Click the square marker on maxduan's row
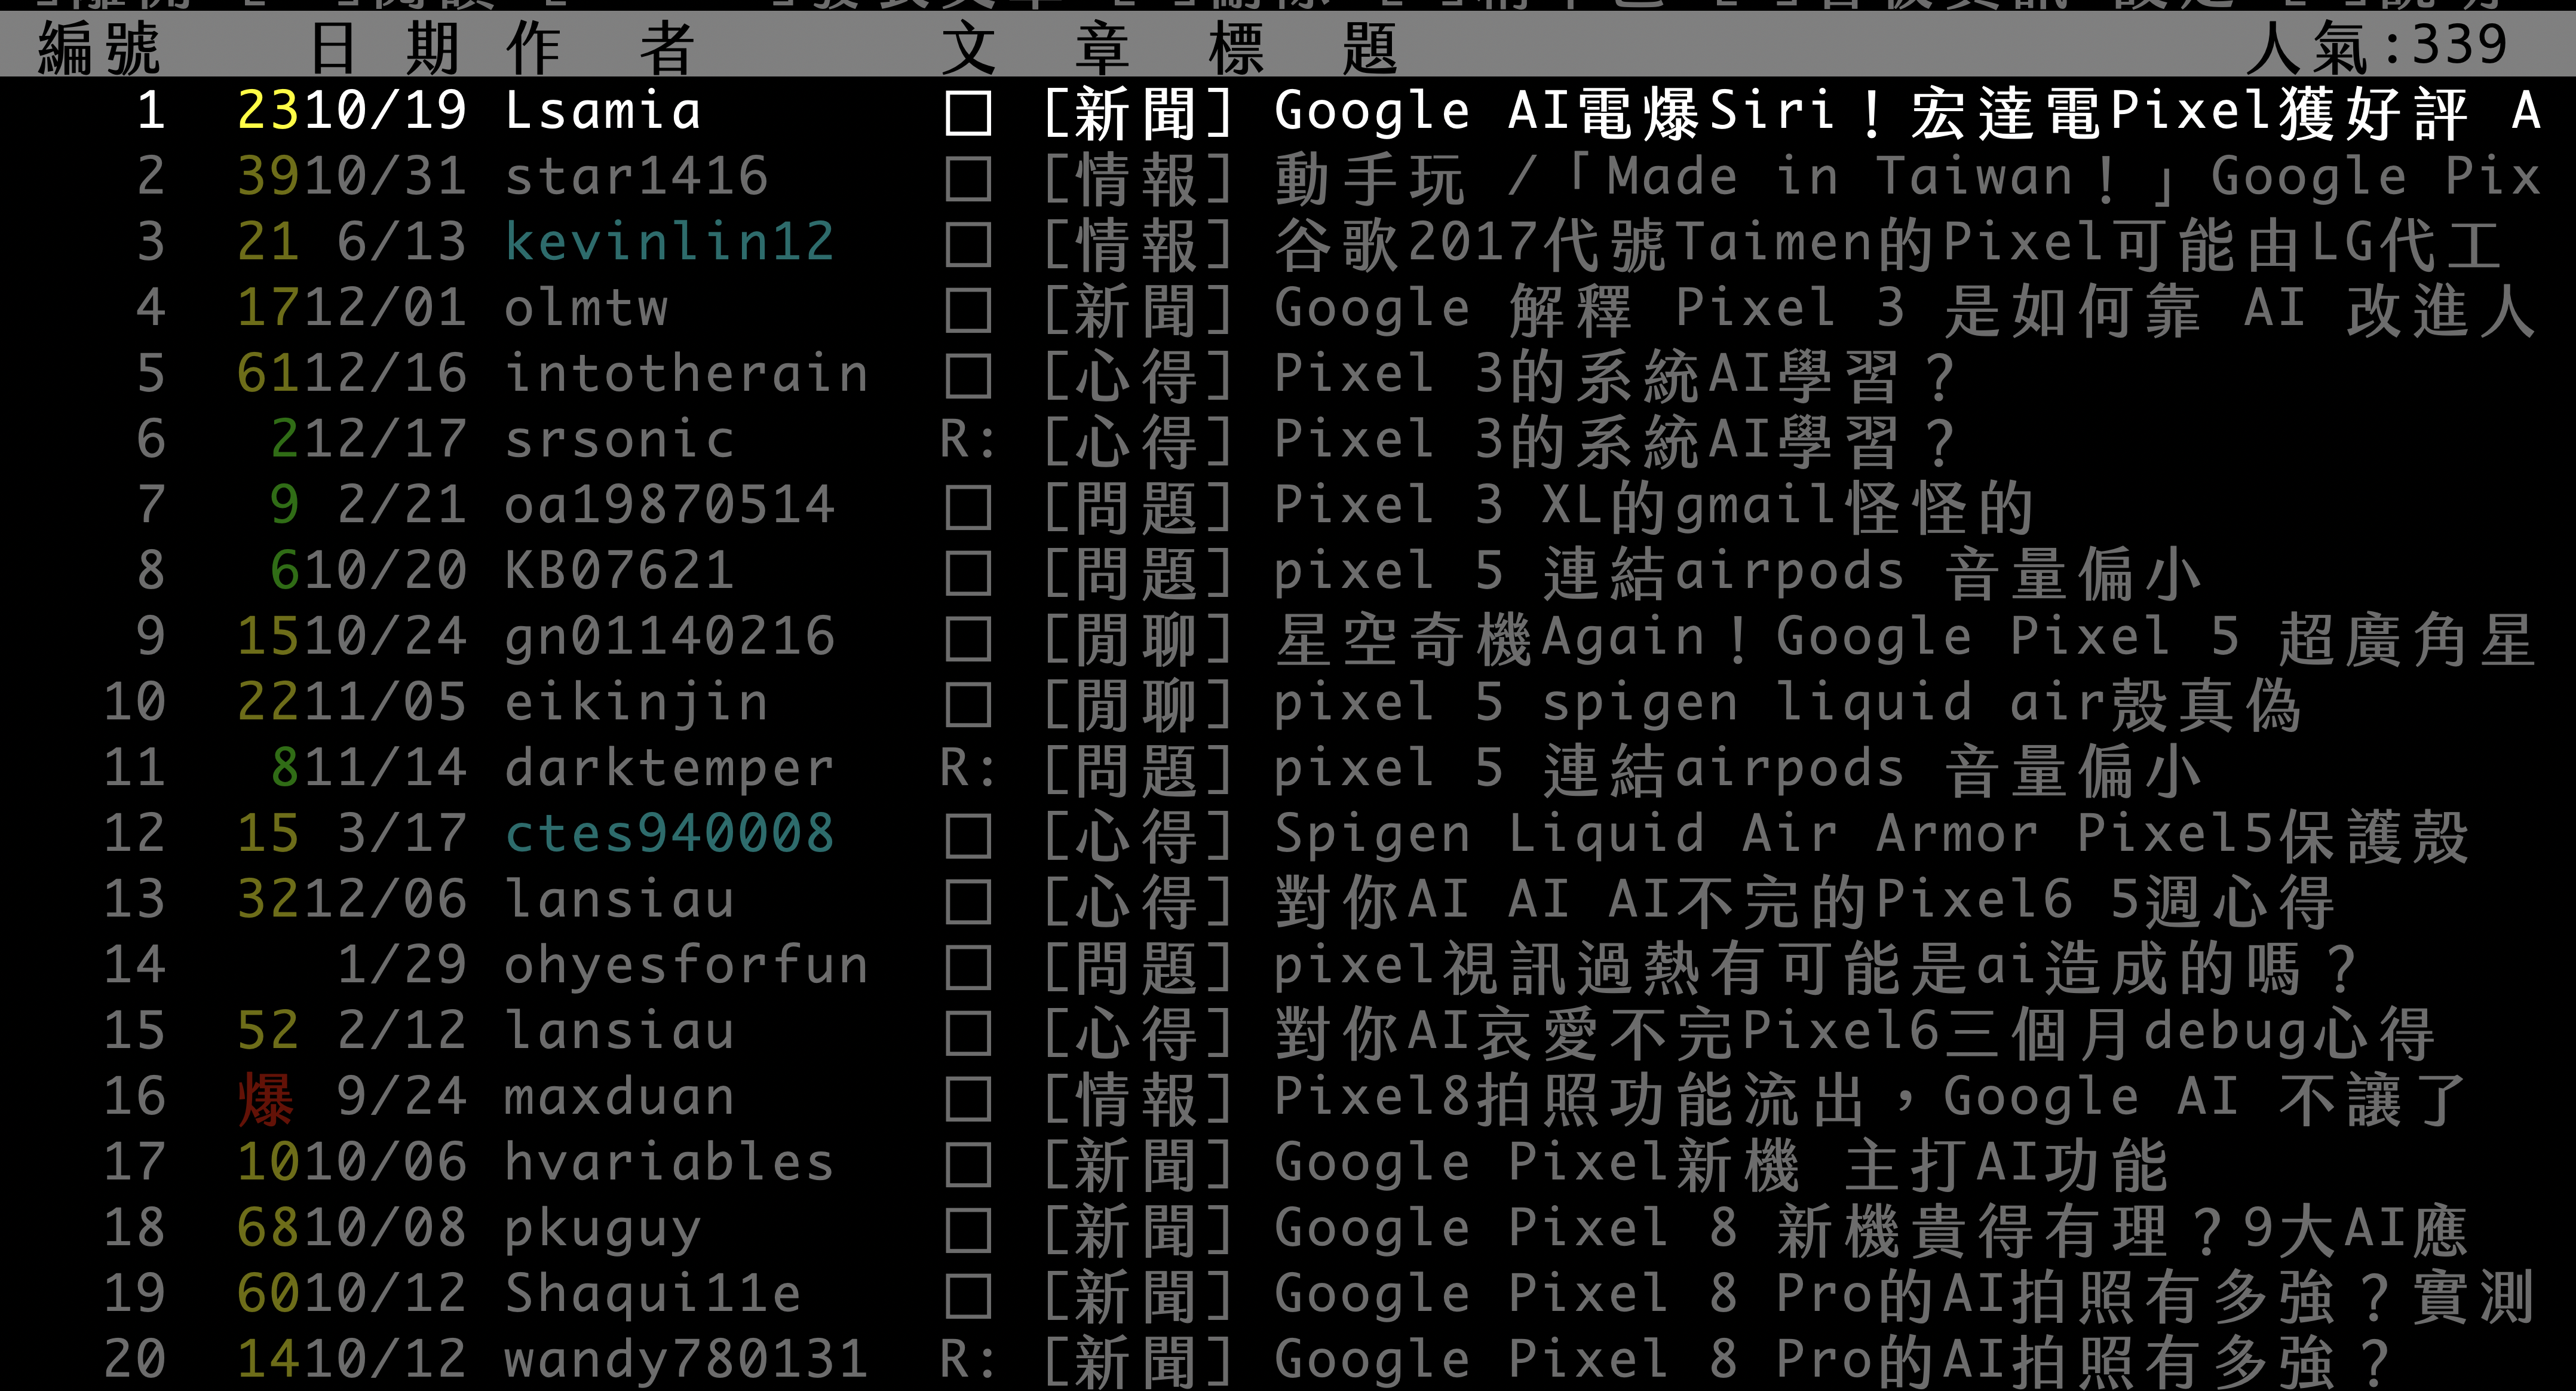The image size is (2576, 1391). pyautogui.click(x=968, y=1100)
